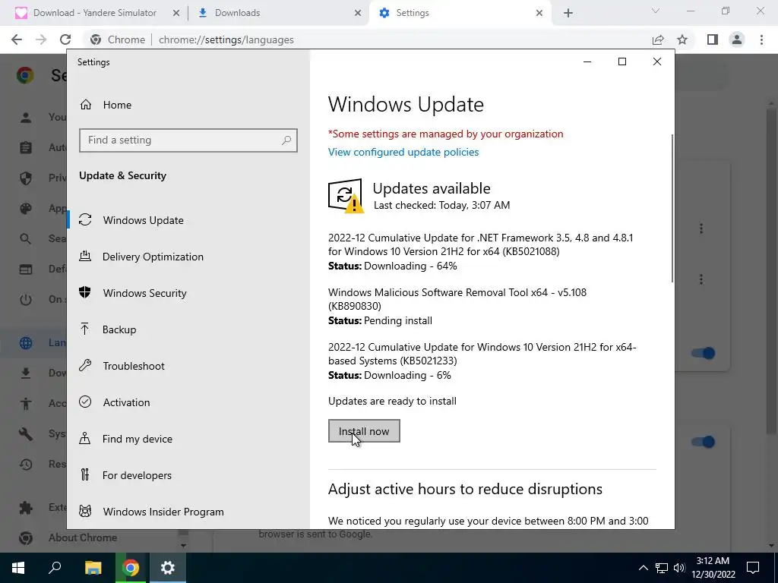Image resolution: width=778 pixels, height=583 pixels.
Task: Open Activation settings
Action: (x=126, y=402)
